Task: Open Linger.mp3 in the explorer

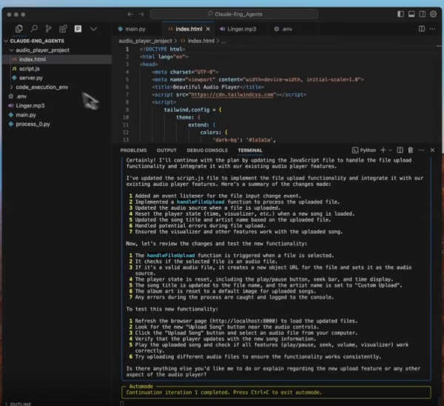Action: click(30, 105)
